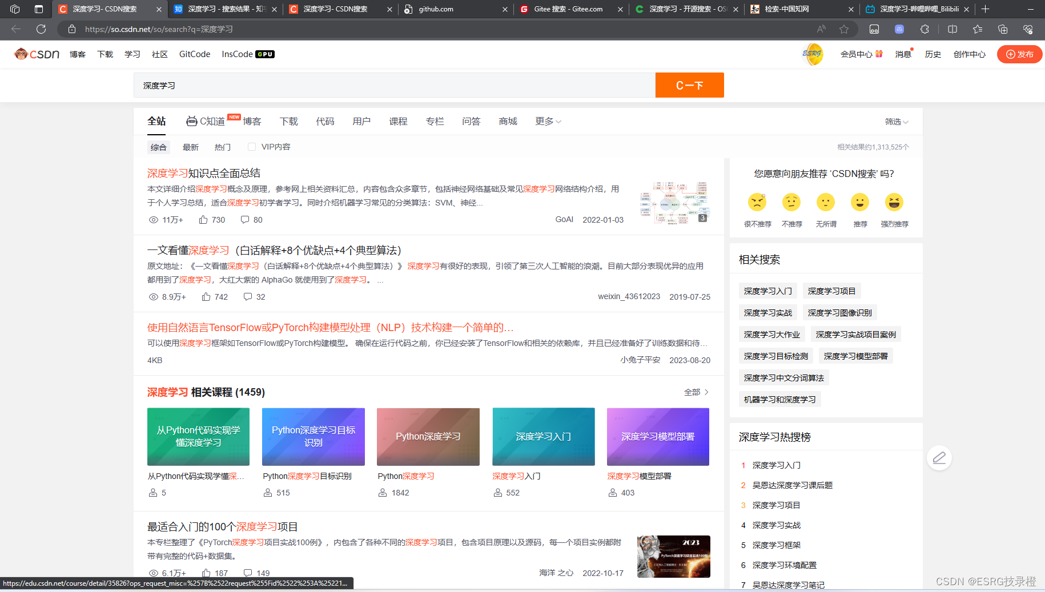Open browser favorites list
The width and height of the screenshot is (1045, 592).
978,29
